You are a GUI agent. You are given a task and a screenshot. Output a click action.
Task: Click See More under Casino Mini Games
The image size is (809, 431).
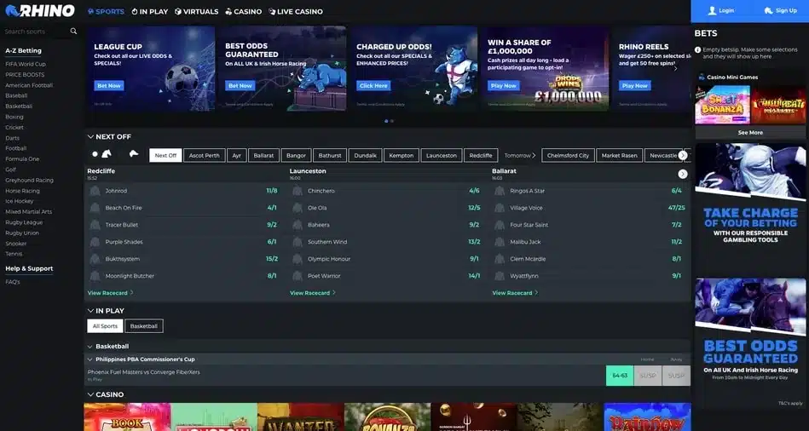coord(750,133)
